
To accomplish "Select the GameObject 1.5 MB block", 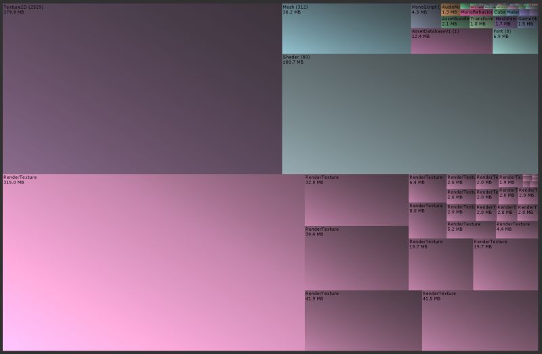I will (x=528, y=22).
